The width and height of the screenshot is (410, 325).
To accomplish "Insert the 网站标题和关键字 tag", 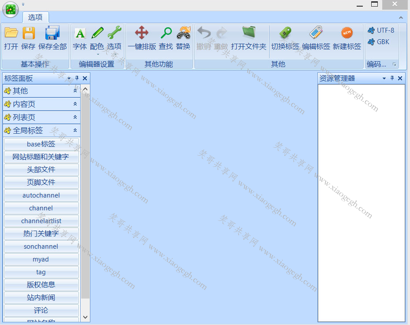I will coord(41,157).
